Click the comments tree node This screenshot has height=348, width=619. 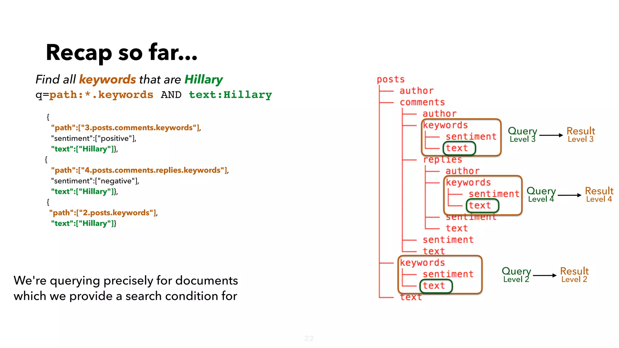coord(422,102)
